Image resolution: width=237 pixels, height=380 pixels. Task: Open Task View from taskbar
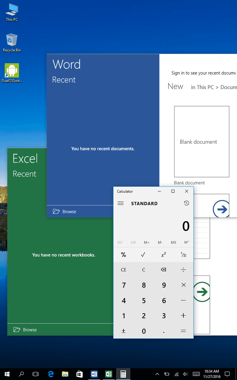36,374
